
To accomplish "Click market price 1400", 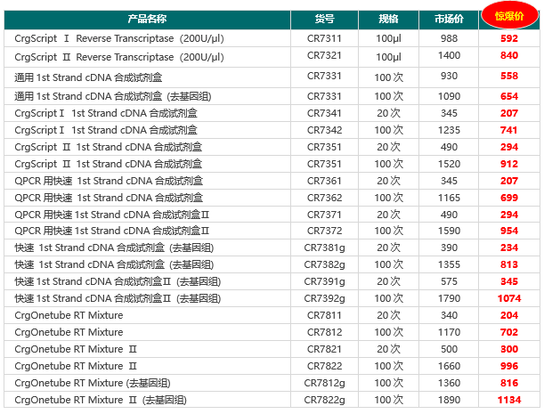I will click(449, 55).
